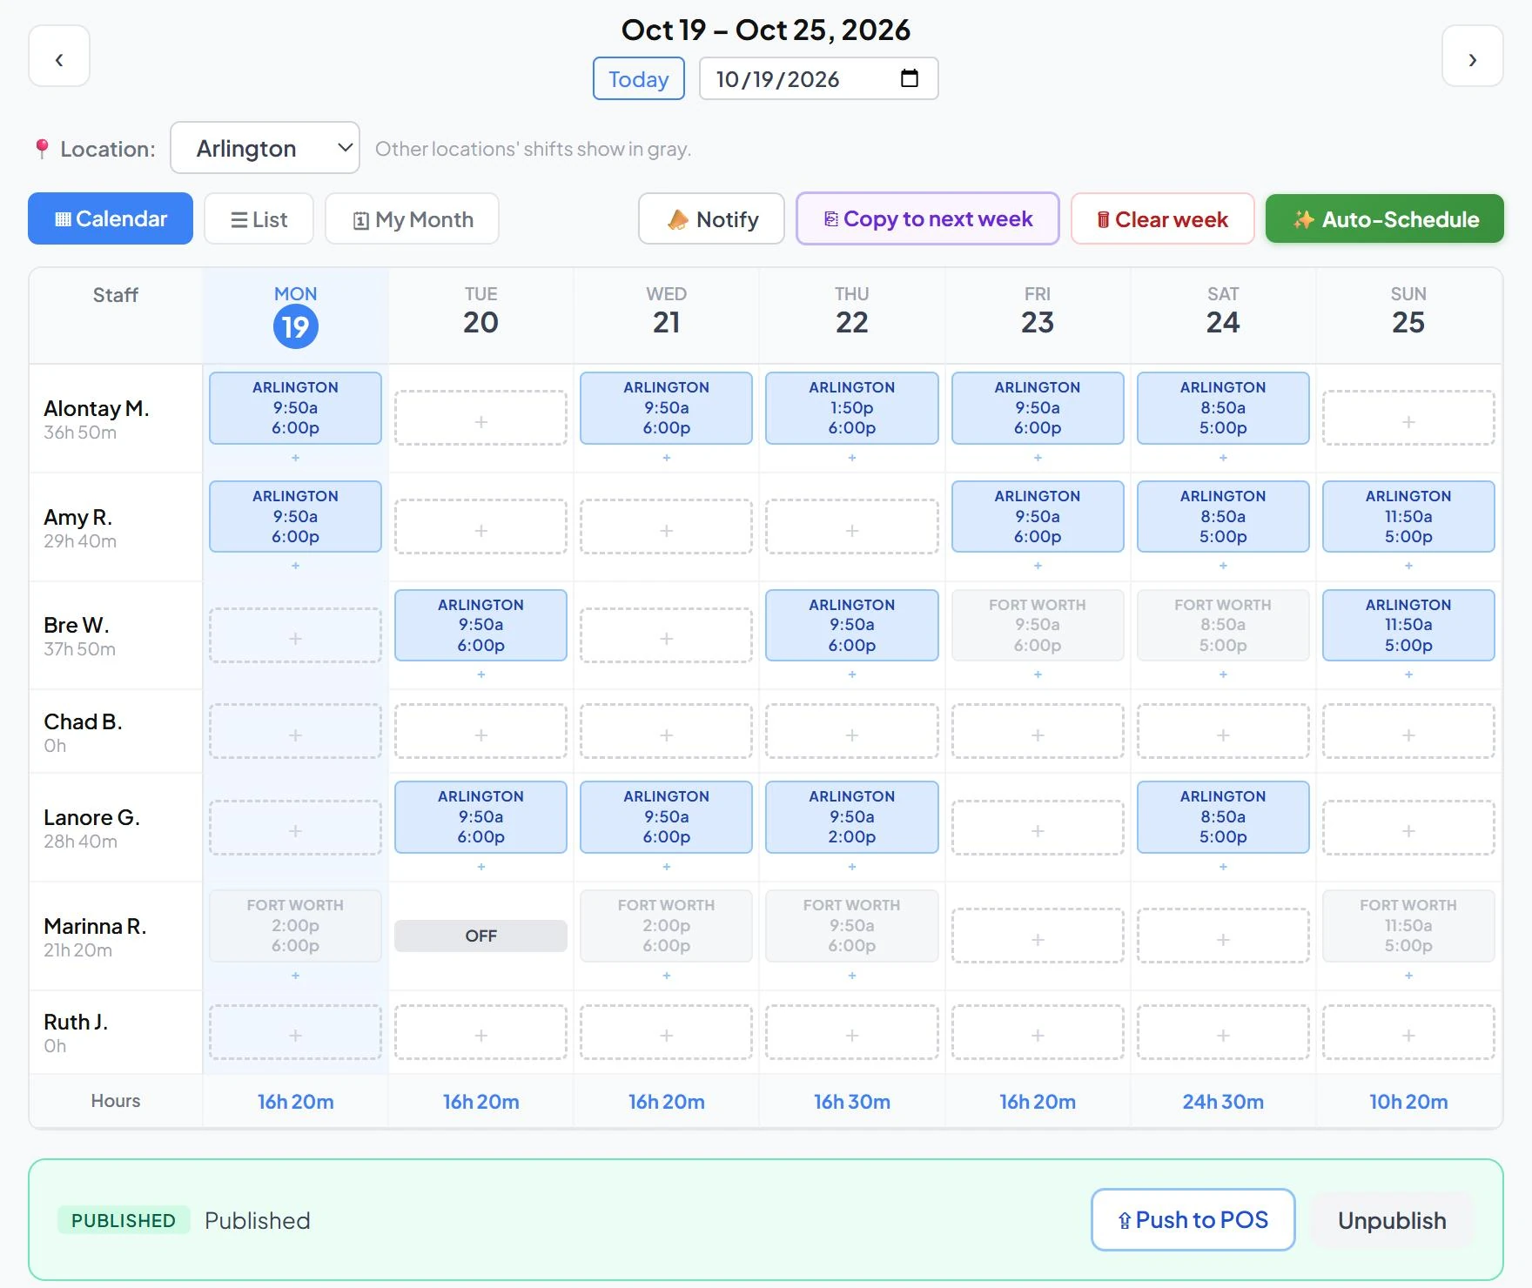Image resolution: width=1532 pixels, height=1288 pixels.
Task: Switch to Calendar view
Action: tap(111, 218)
